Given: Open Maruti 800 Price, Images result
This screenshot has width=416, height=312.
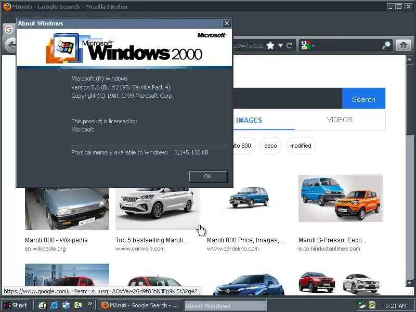Looking at the screenshot, I should tap(245, 240).
